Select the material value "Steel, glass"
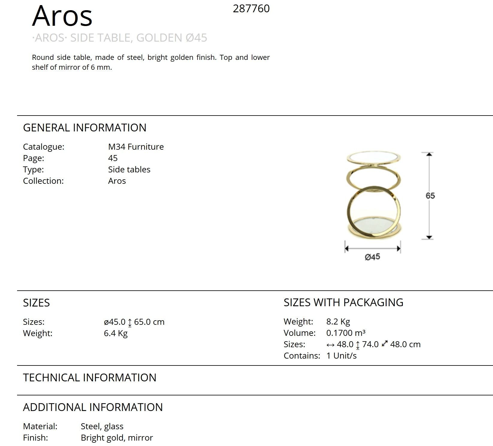Screen dimensions: 493x446 [102, 427]
